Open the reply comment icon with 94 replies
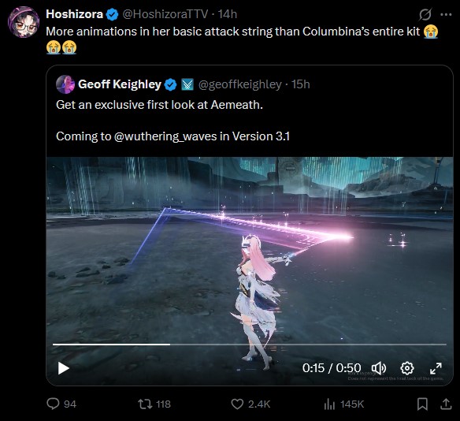This screenshot has height=421, width=460. (x=53, y=404)
